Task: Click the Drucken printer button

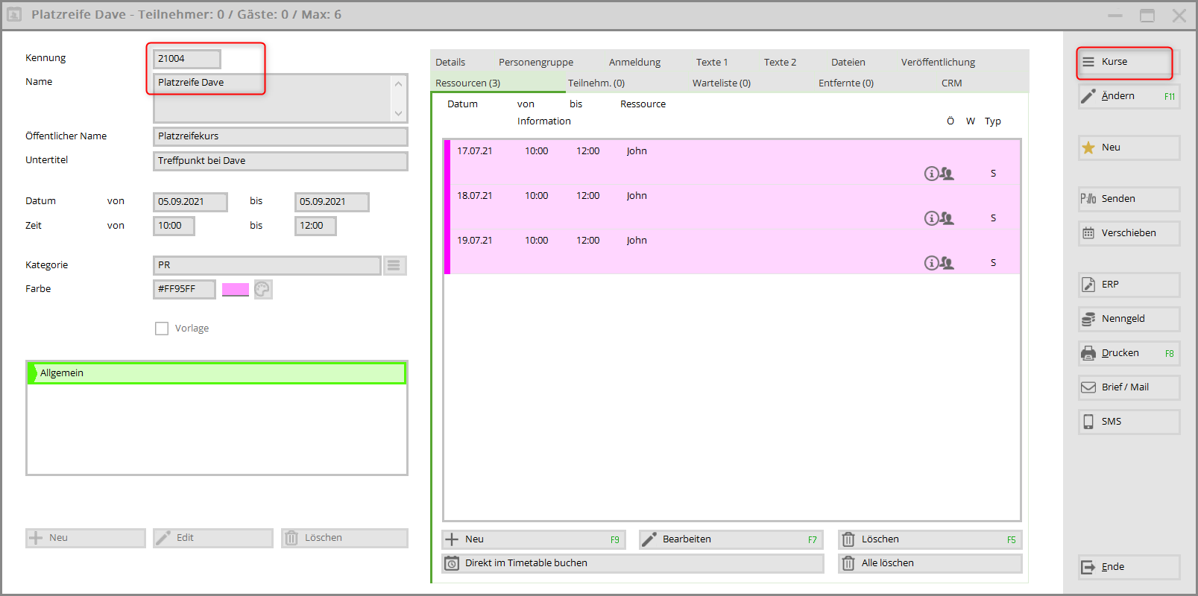Action: point(1129,353)
